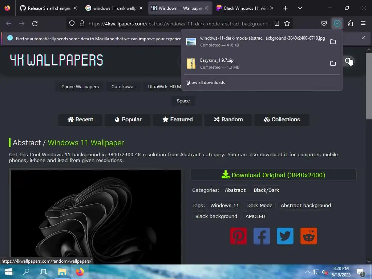Go to Recent wallpapers
The height and width of the screenshot is (279, 372).
pyautogui.click(x=80, y=119)
